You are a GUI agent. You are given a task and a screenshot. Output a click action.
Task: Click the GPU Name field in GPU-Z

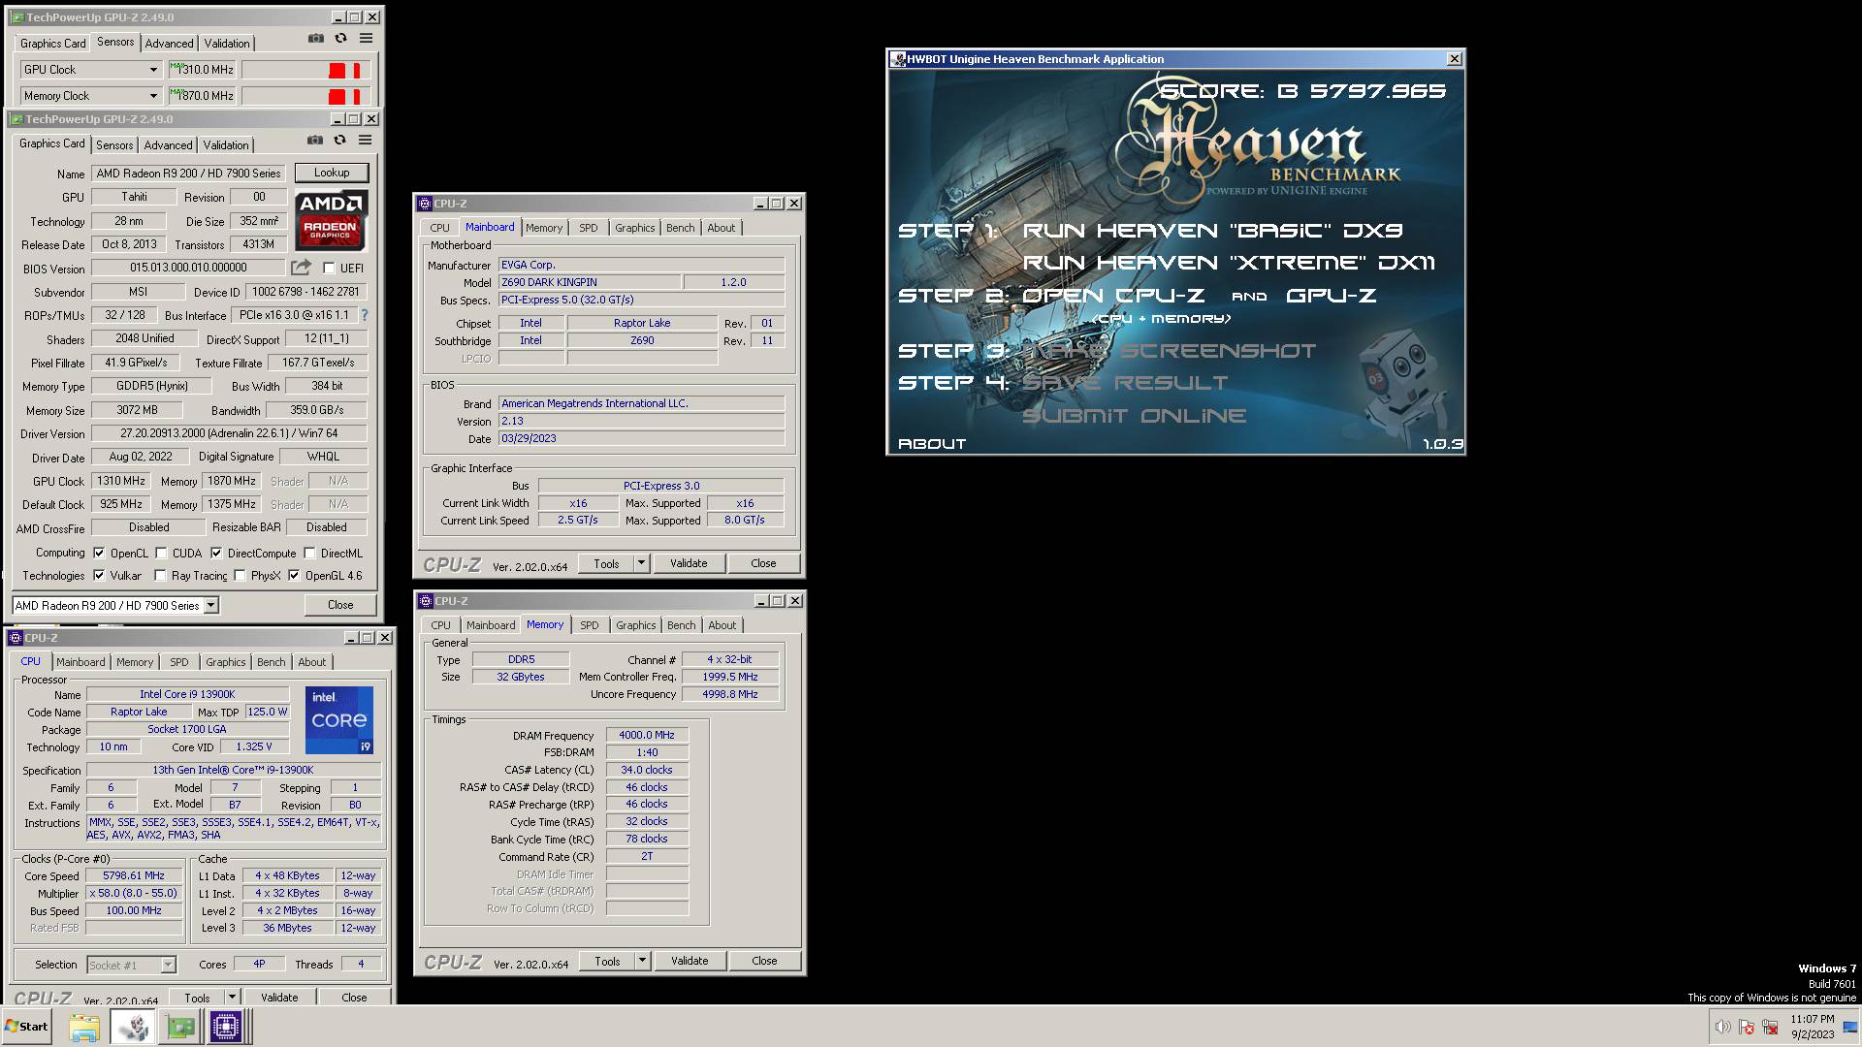190,174
